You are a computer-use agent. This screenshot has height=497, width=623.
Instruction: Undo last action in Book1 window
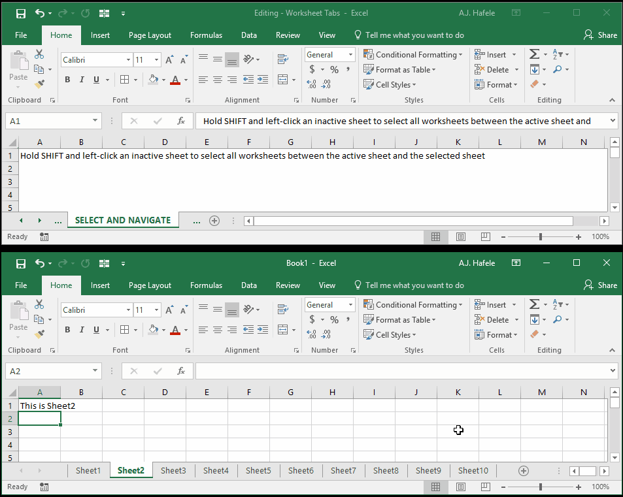(40, 263)
